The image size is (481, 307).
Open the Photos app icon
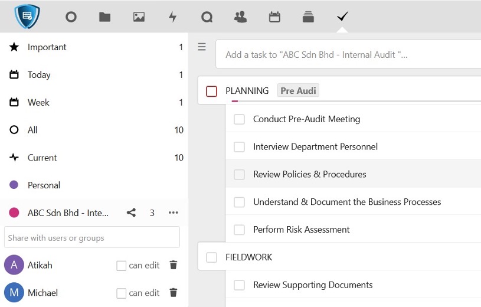click(139, 17)
